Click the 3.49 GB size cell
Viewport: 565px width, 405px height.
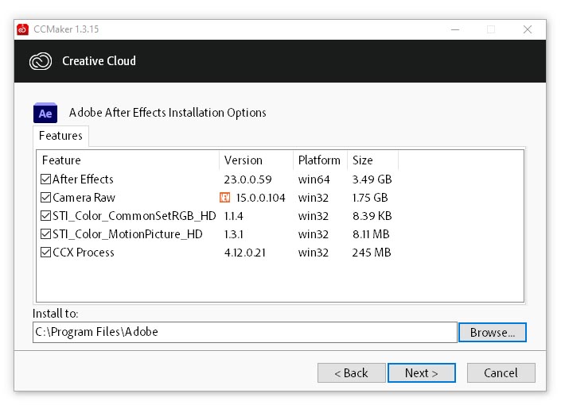pos(372,179)
